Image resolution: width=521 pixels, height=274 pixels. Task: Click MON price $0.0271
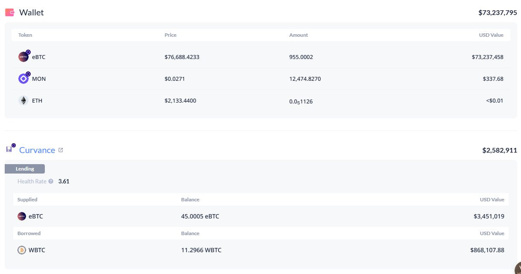pos(175,79)
